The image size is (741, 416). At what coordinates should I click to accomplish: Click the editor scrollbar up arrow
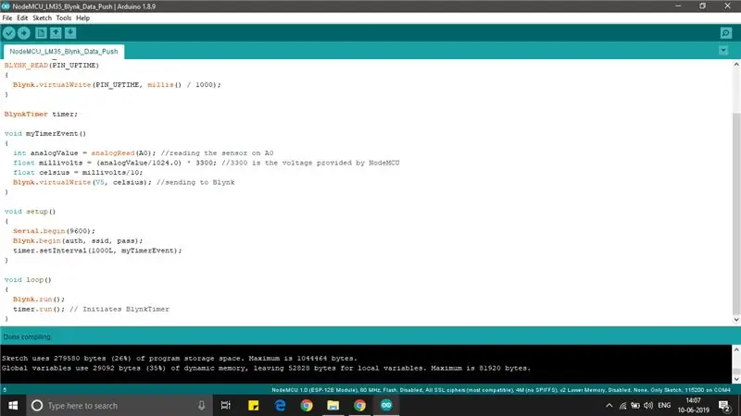coord(736,64)
